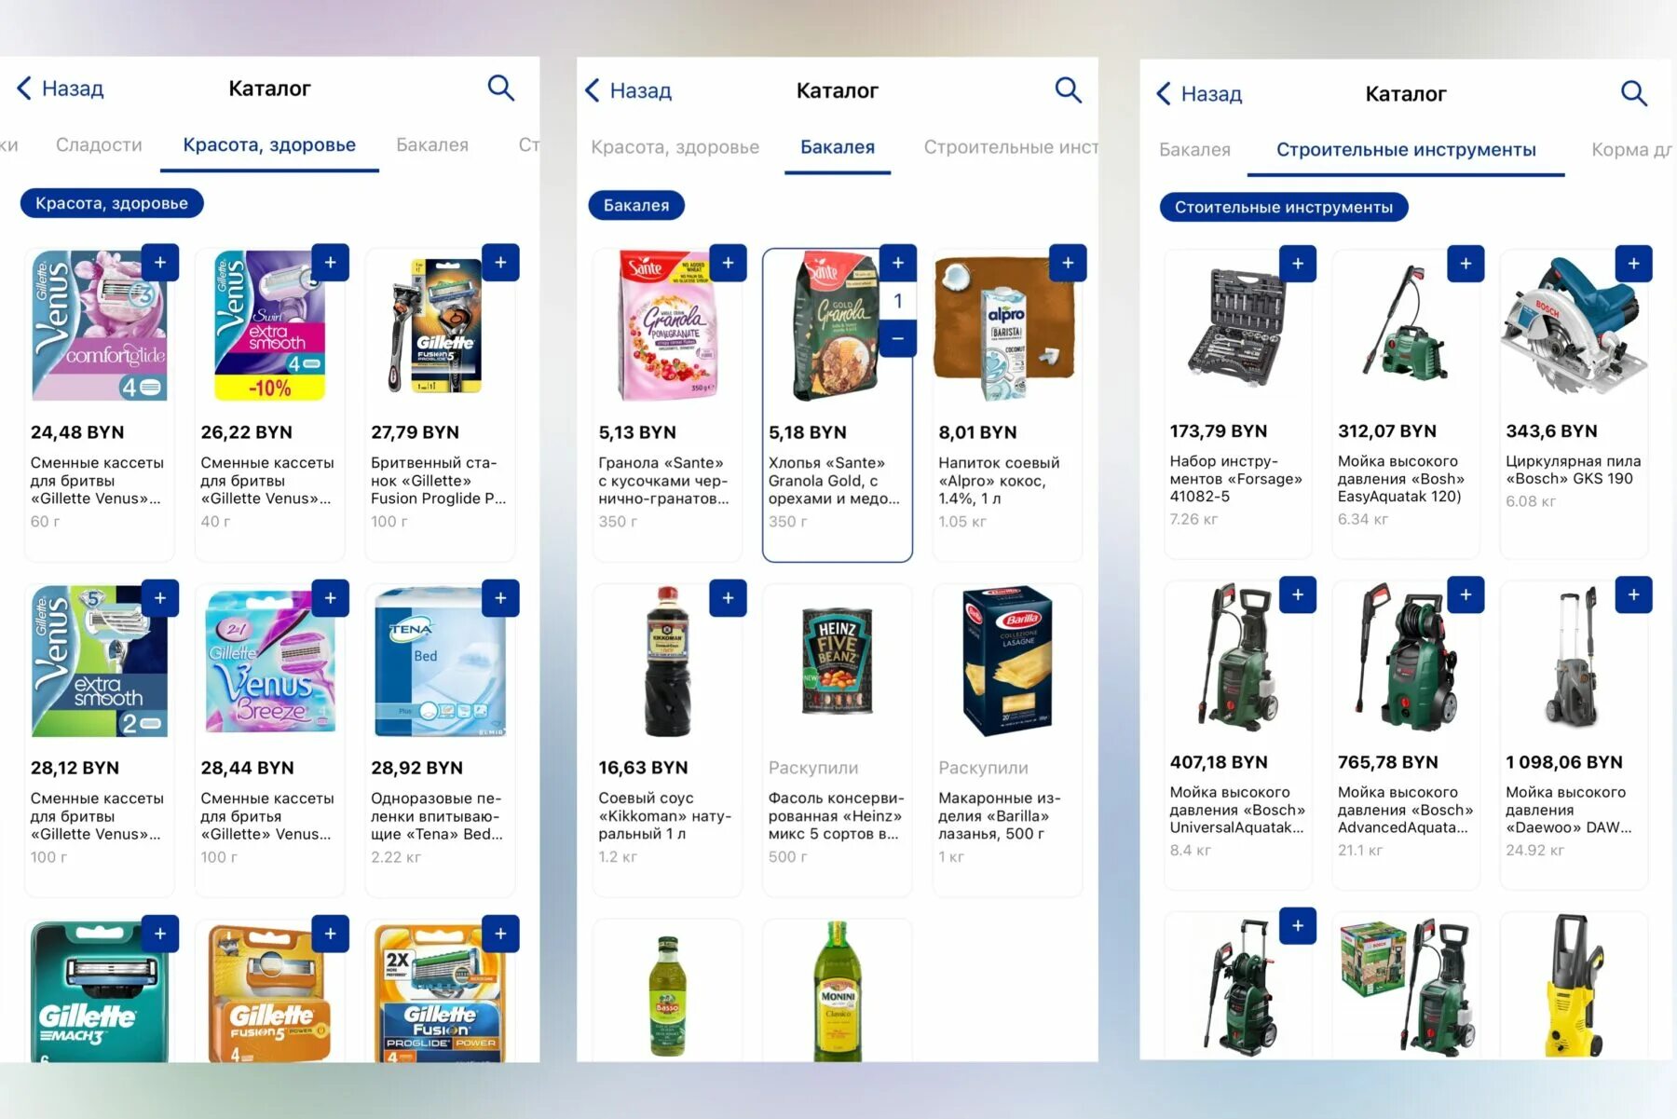This screenshot has width=1677, height=1119.
Task: Add Gillette Fusion Proglide razor to cart
Action: [500, 263]
